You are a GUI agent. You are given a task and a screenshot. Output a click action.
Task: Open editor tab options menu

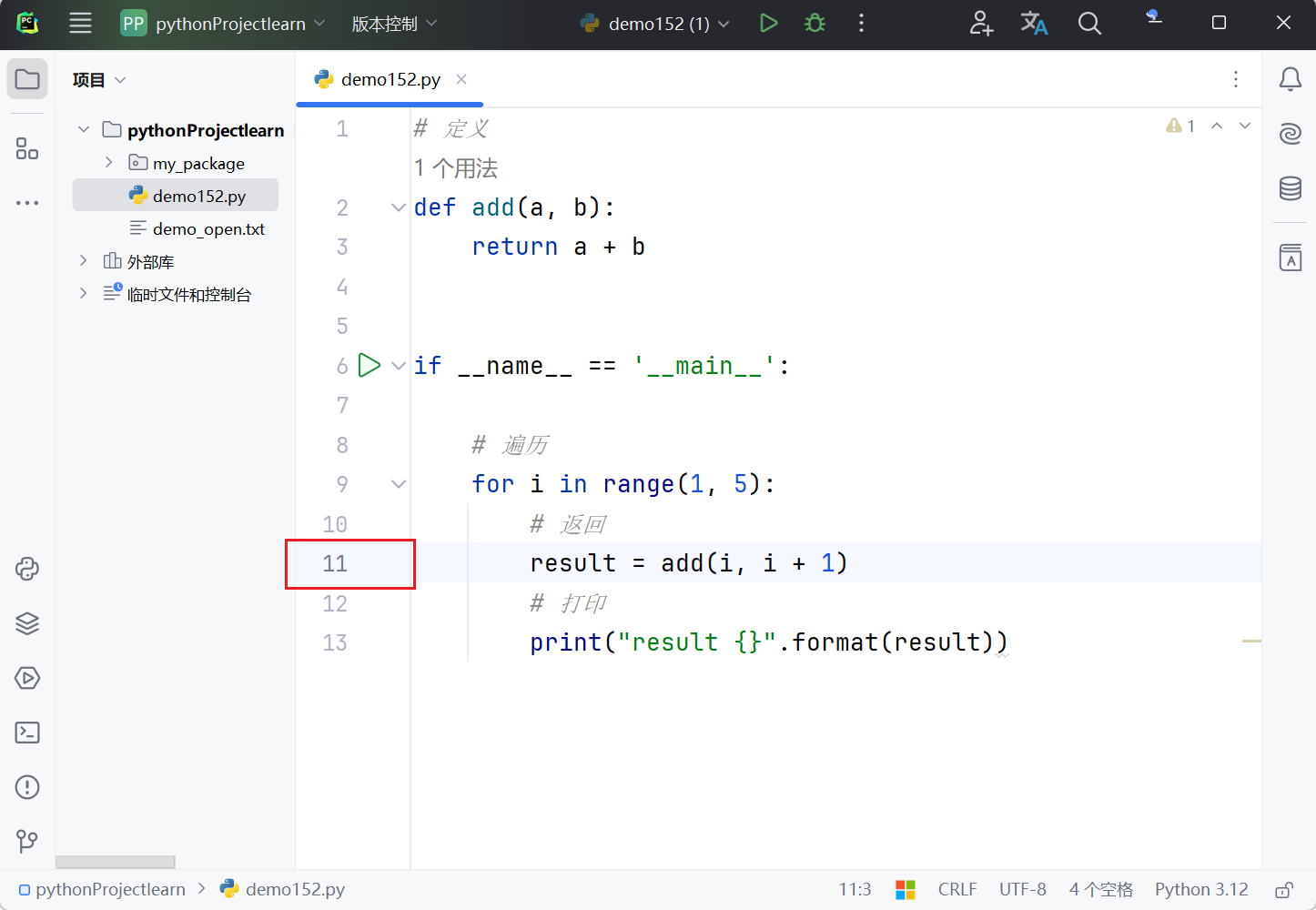[x=1236, y=79]
